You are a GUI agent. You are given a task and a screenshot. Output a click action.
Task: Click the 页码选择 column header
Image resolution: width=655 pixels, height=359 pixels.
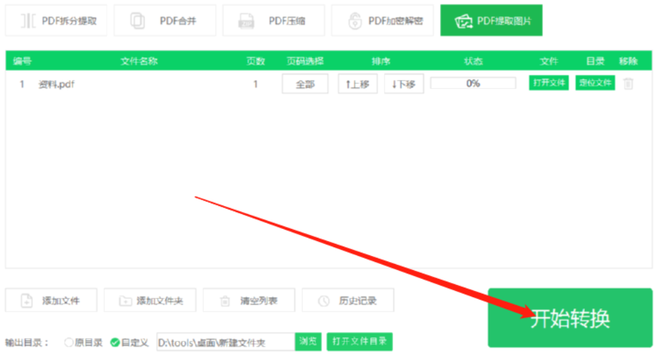pyautogui.click(x=305, y=61)
